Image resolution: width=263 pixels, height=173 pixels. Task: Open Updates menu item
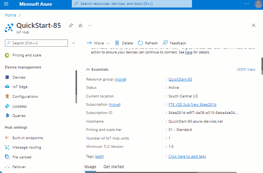point(20,106)
